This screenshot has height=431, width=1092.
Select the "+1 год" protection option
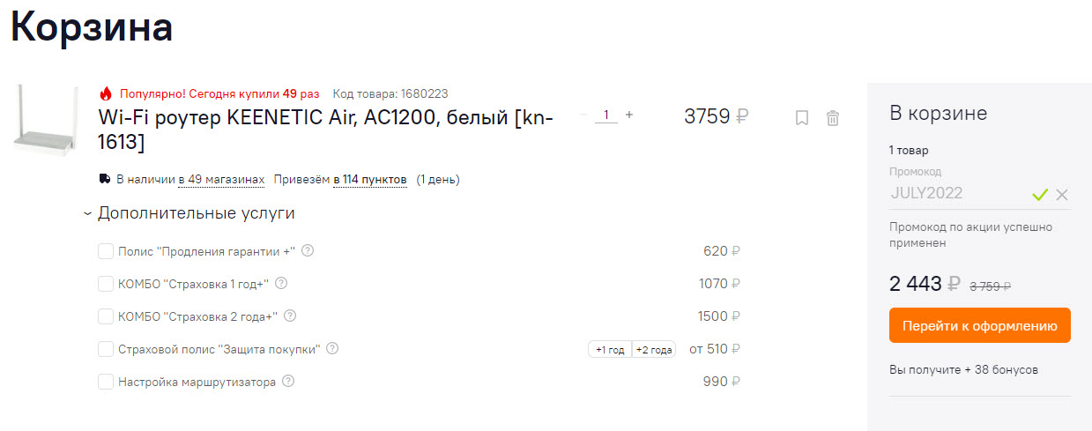pos(610,350)
